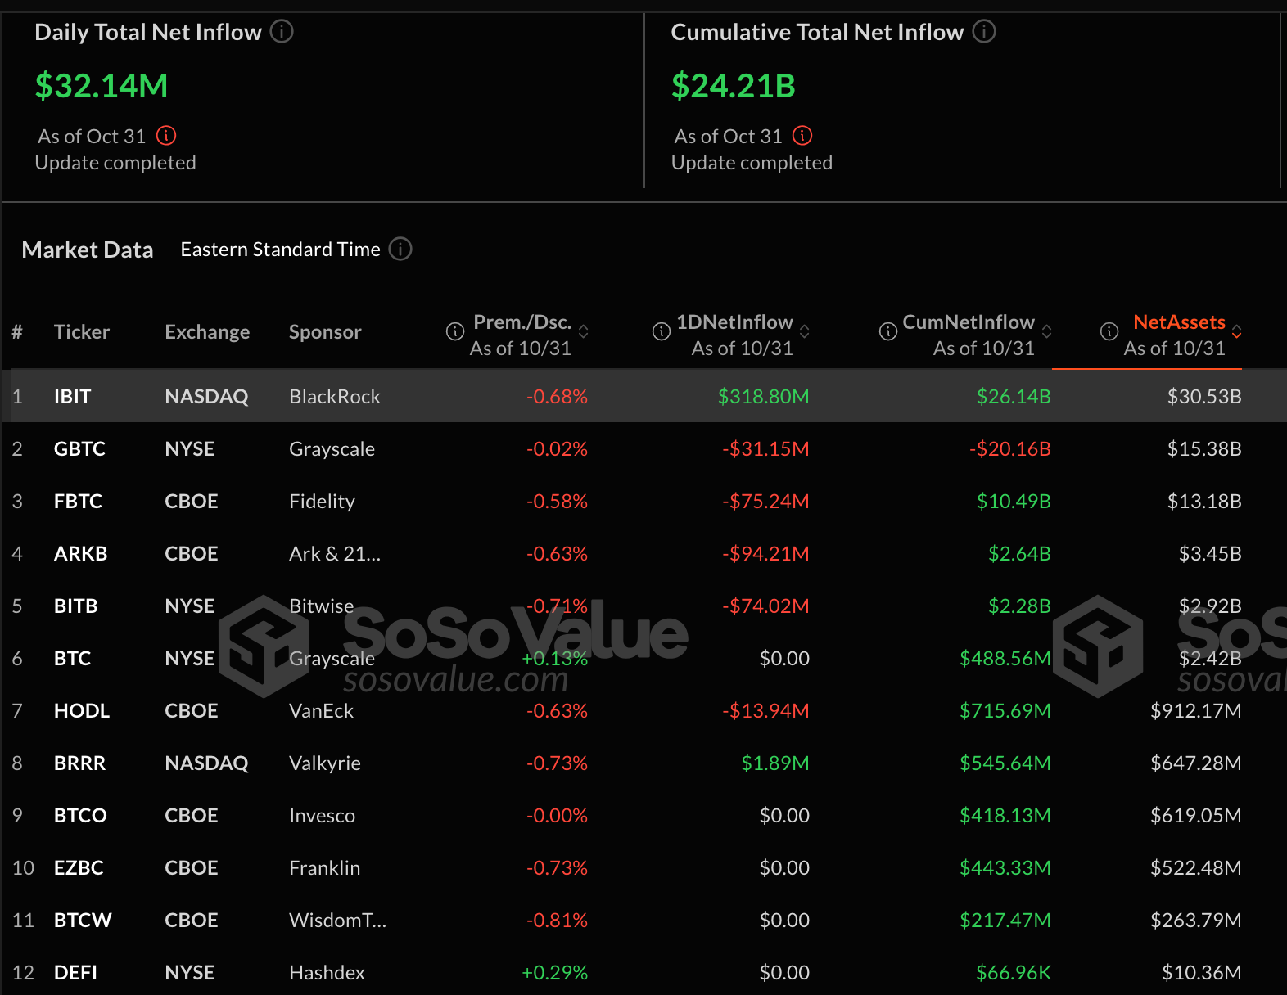Viewport: 1287px width, 995px height.
Task: Click the BTC ticker in row 6
Action: [x=72, y=658]
